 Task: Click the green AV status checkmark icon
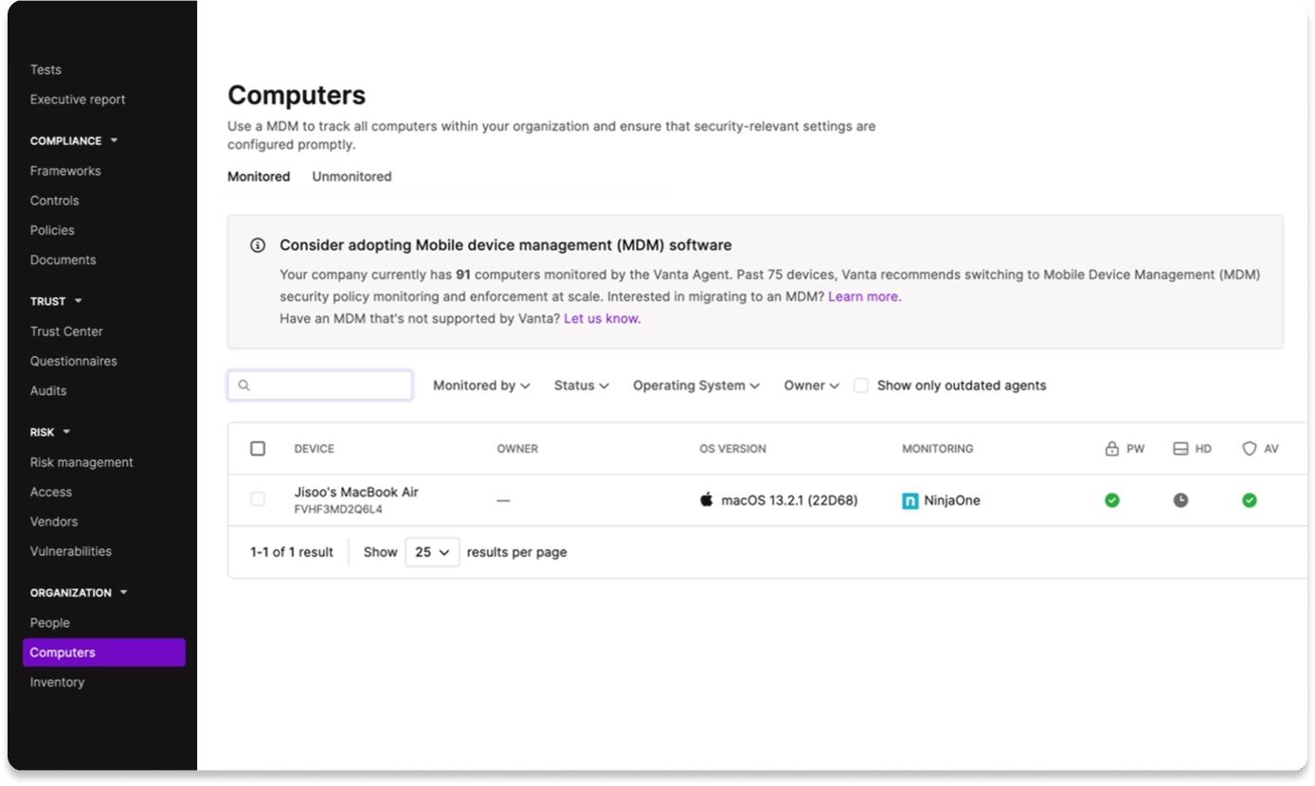tap(1250, 500)
